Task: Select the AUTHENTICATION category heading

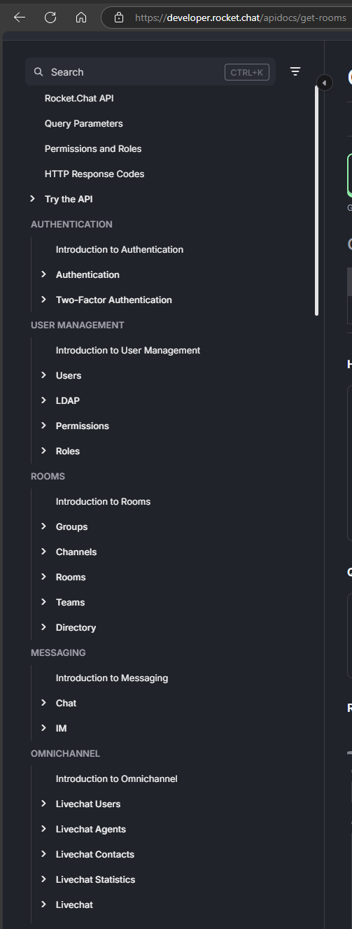Action: tap(71, 224)
